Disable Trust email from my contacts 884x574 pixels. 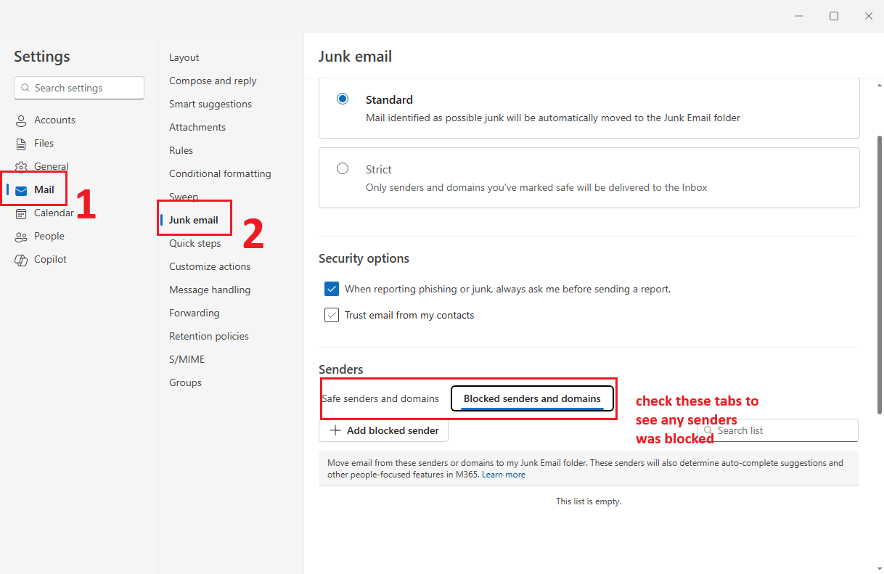tap(331, 315)
